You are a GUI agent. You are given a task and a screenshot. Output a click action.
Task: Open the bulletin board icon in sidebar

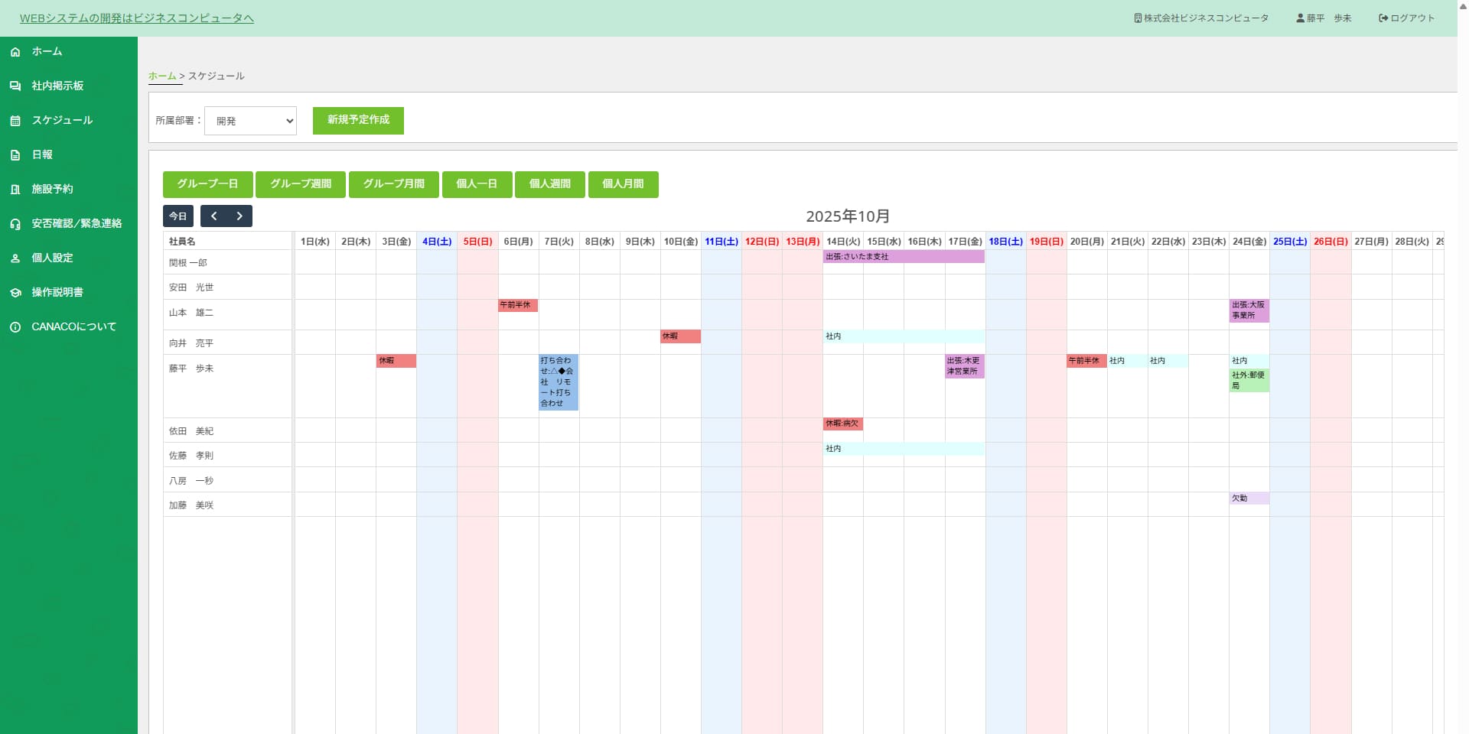pyautogui.click(x=15, y=86)
